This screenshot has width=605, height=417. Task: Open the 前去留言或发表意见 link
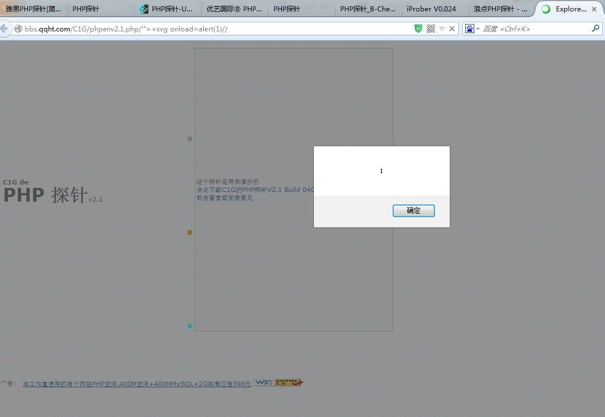[224, 198]
